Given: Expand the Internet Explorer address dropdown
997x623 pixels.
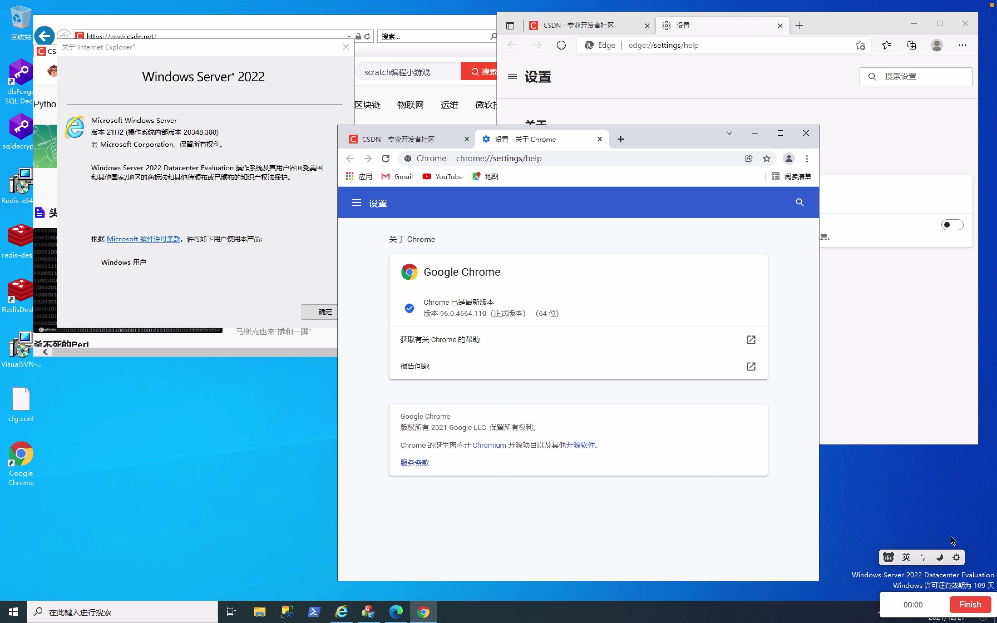Looking at the screenshot, I should 349,36.
